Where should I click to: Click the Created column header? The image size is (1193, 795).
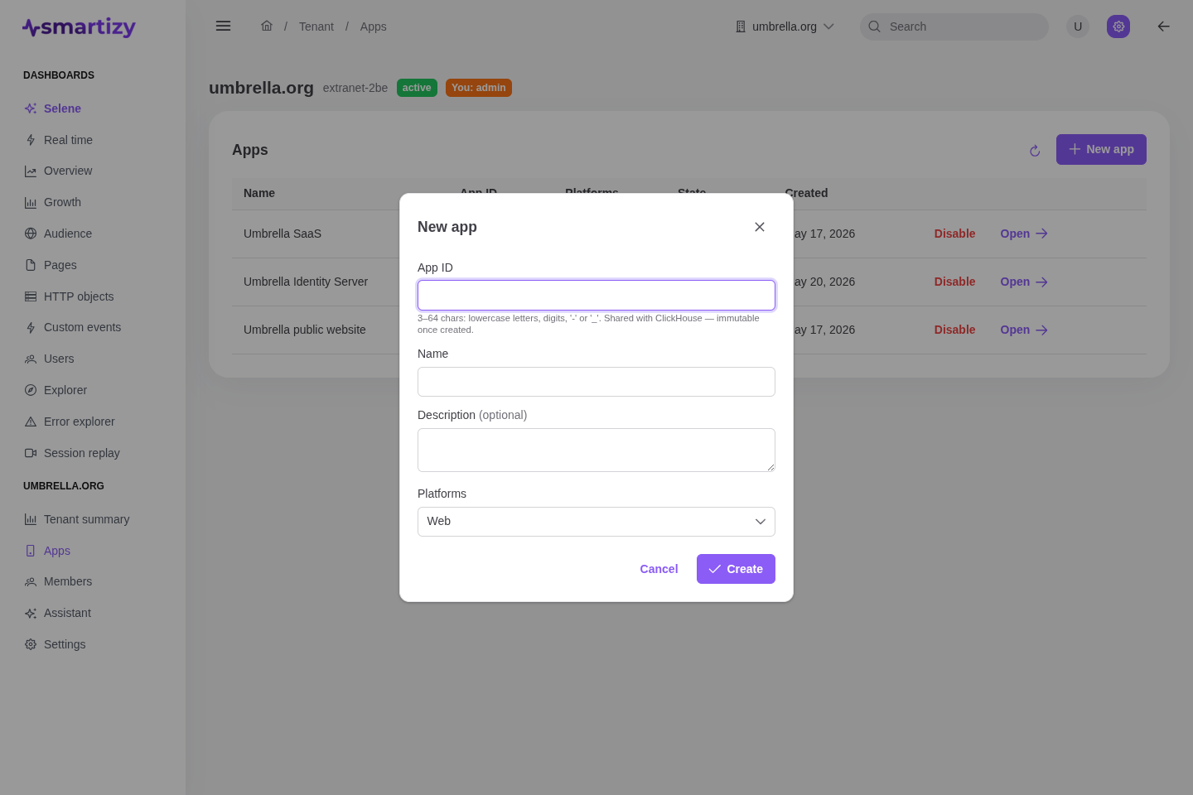point(806,193)
